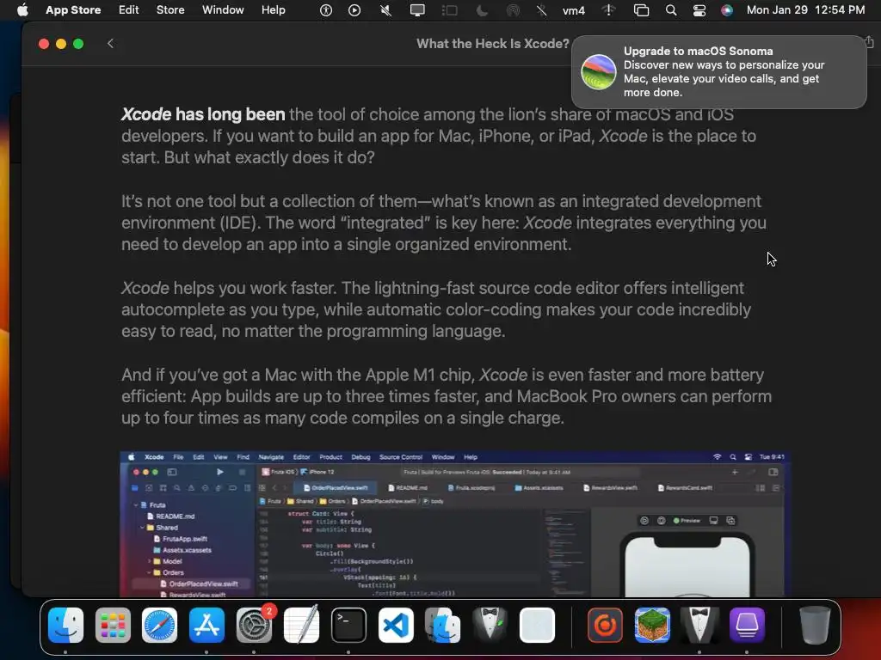Open the Store menu
881x660 pixels.
170,10
